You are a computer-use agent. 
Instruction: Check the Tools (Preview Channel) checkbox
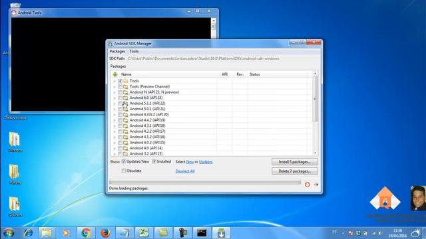[x=120, y=87]
